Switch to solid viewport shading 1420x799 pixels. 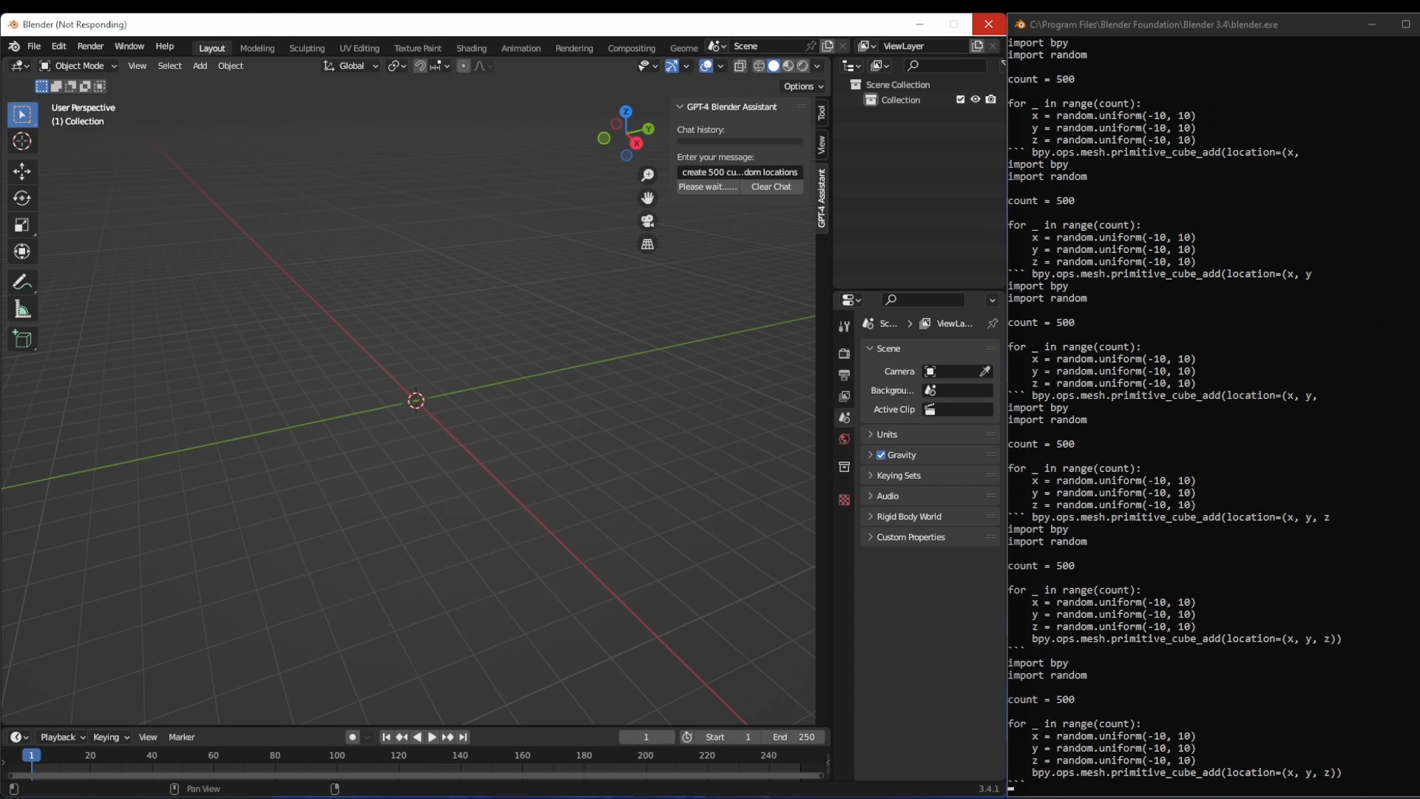774,66
